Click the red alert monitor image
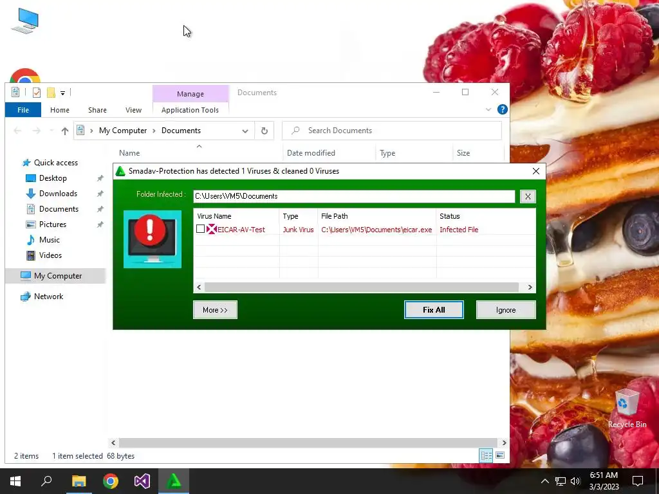 click(153, 239)
